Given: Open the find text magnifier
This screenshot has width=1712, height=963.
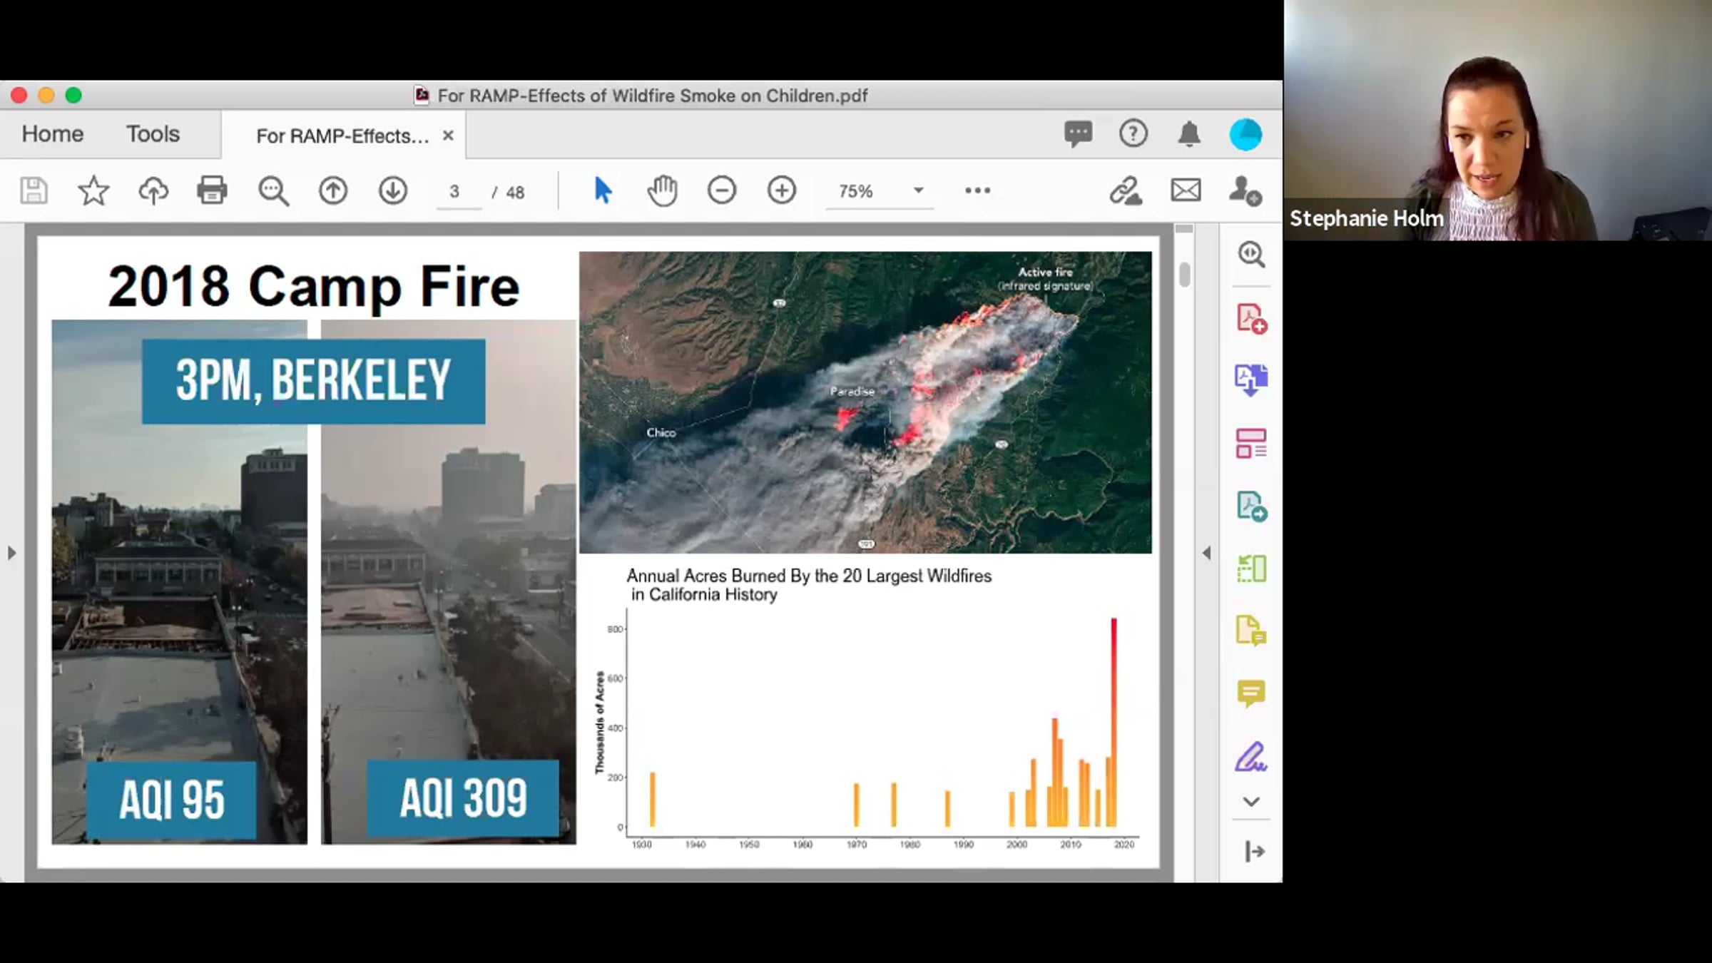Looking at the screenshot, I should tap(273, 191).
